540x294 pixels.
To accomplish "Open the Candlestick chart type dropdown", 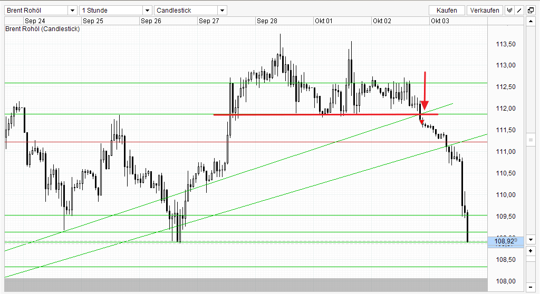I will pos(222,11).
